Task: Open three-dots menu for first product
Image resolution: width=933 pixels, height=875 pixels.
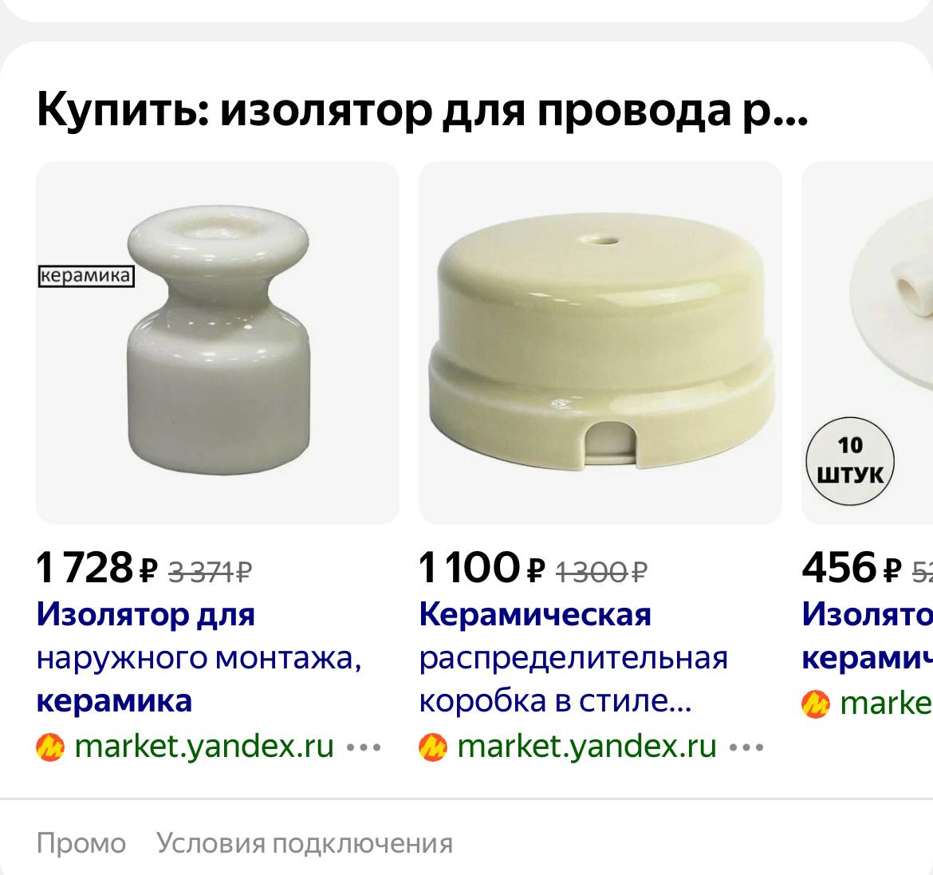Action: pos(364,747)
